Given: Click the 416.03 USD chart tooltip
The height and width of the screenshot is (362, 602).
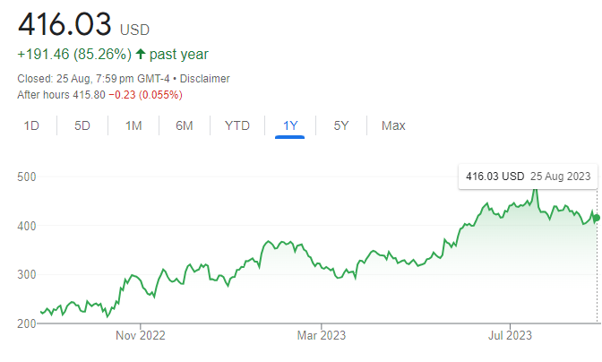Looking at the screenshot, I should tap(527, 177).
